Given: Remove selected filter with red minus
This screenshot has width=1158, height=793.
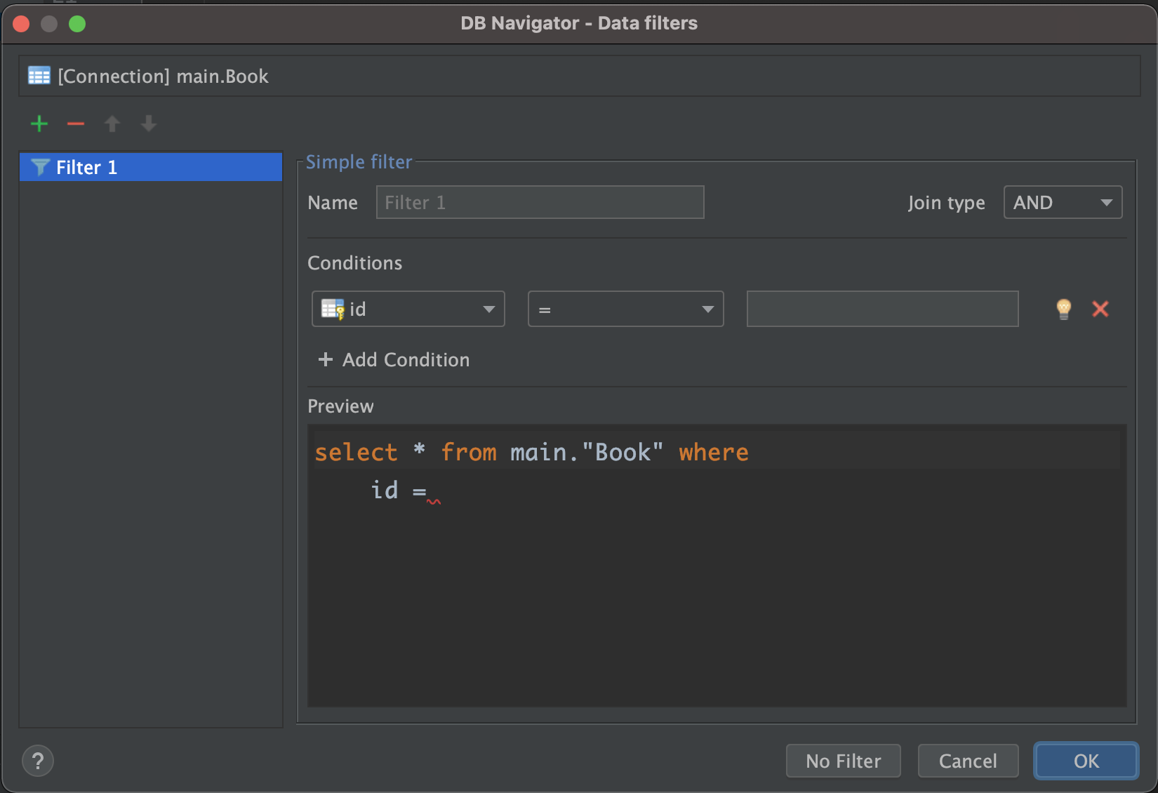Looking at the screenshot, I should coord(76,124).
